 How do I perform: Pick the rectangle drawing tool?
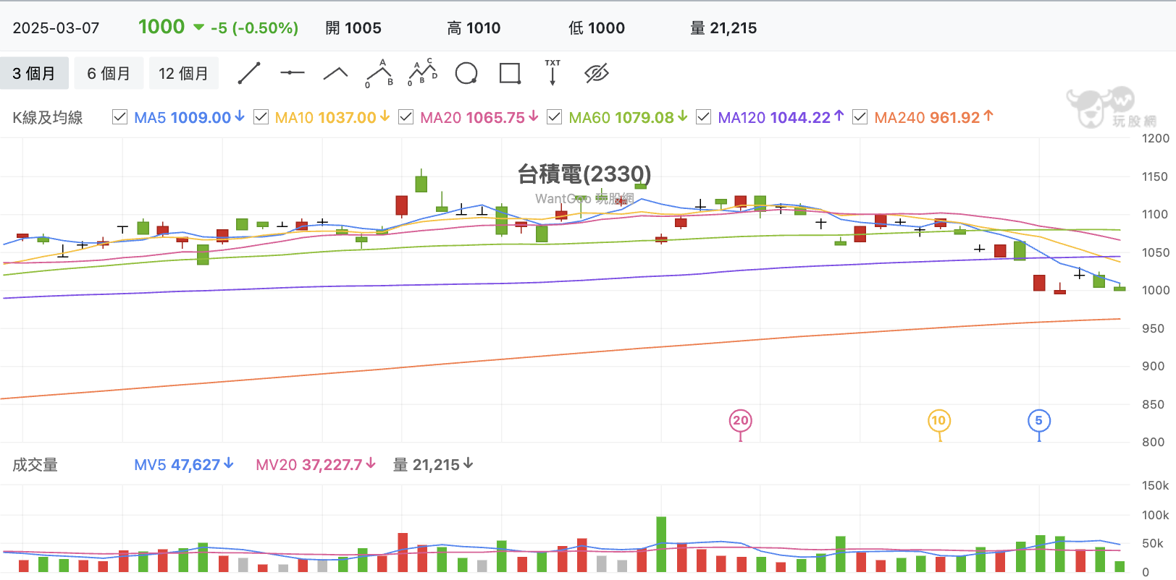click(510, 73)
